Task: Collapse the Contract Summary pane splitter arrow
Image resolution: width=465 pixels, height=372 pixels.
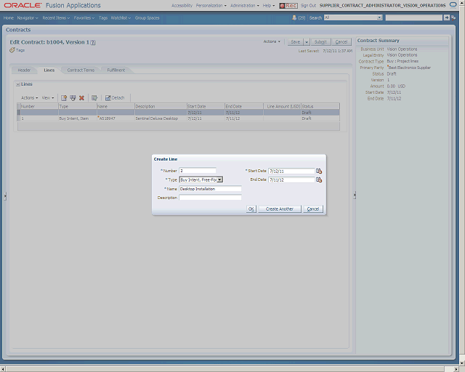Action: 355,195
